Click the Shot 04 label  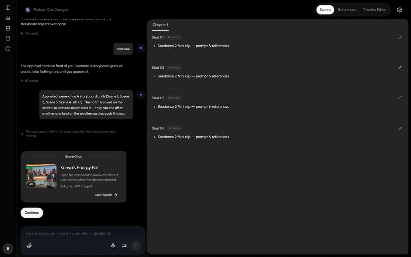pos(158,128)
